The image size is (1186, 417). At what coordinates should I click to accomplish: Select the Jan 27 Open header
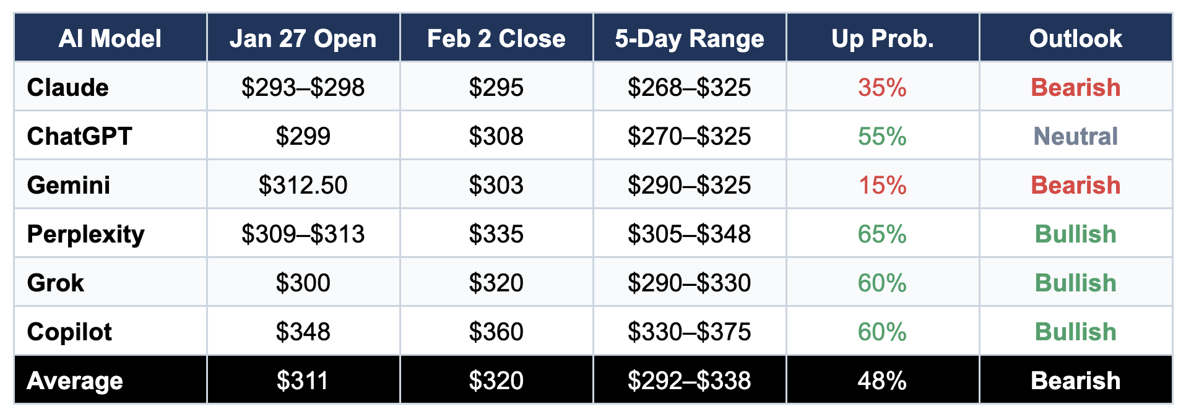(x=303, y=38)
